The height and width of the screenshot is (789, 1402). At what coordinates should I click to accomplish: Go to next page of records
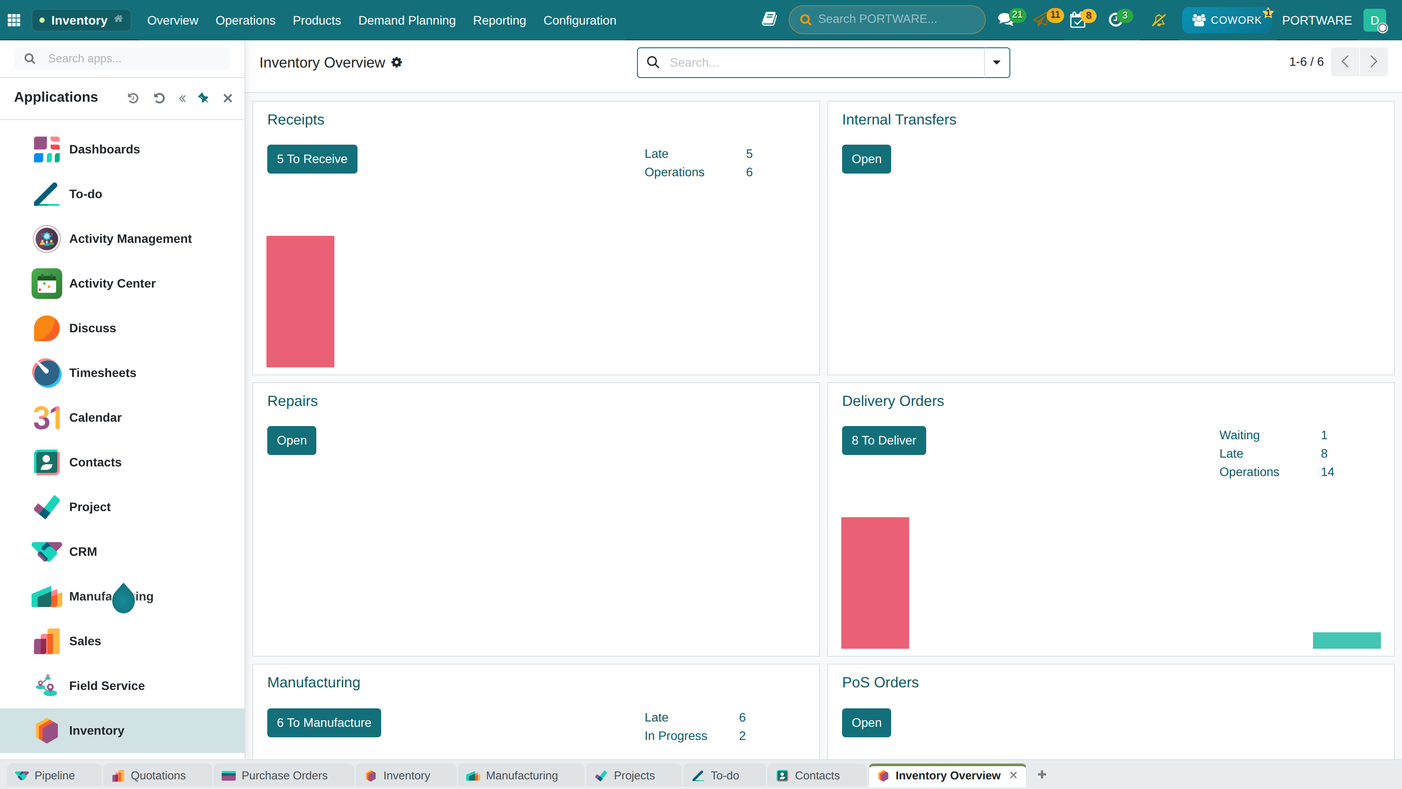(1374, 61)
